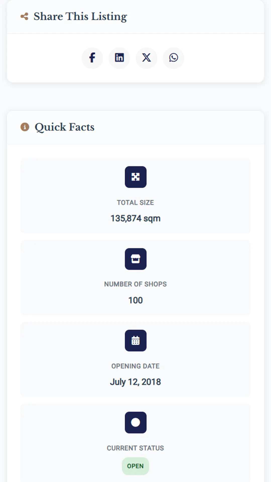Click the "TOTAL SIZE" label
Screen dimensions: 271x482
coord(135,203)
